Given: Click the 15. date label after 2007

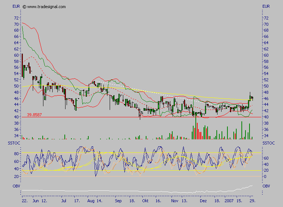Looking at the screenshot, I should [x=239, y=201].
